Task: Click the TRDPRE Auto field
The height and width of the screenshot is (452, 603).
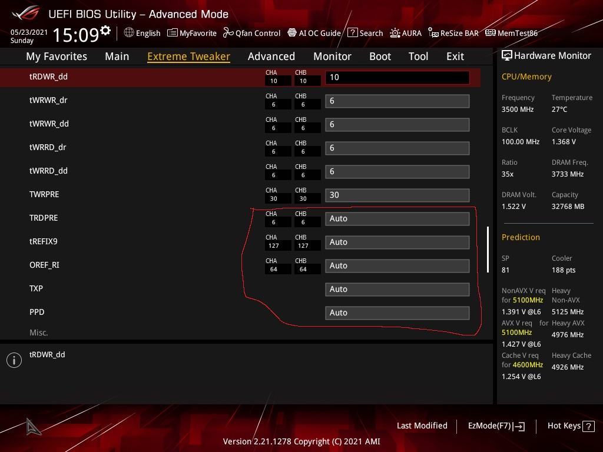Action: 397,219
